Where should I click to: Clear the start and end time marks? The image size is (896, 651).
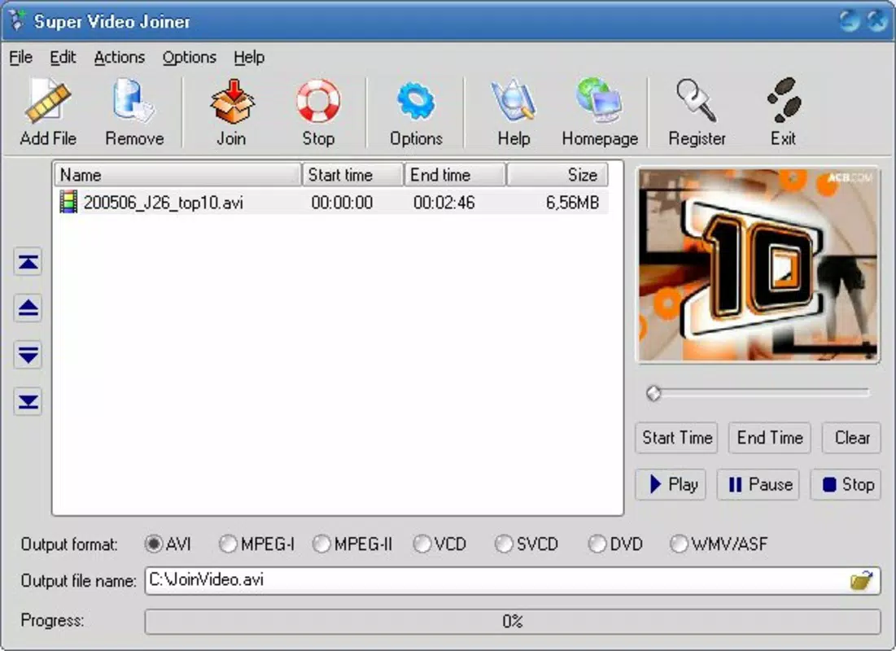coord(851,438)
